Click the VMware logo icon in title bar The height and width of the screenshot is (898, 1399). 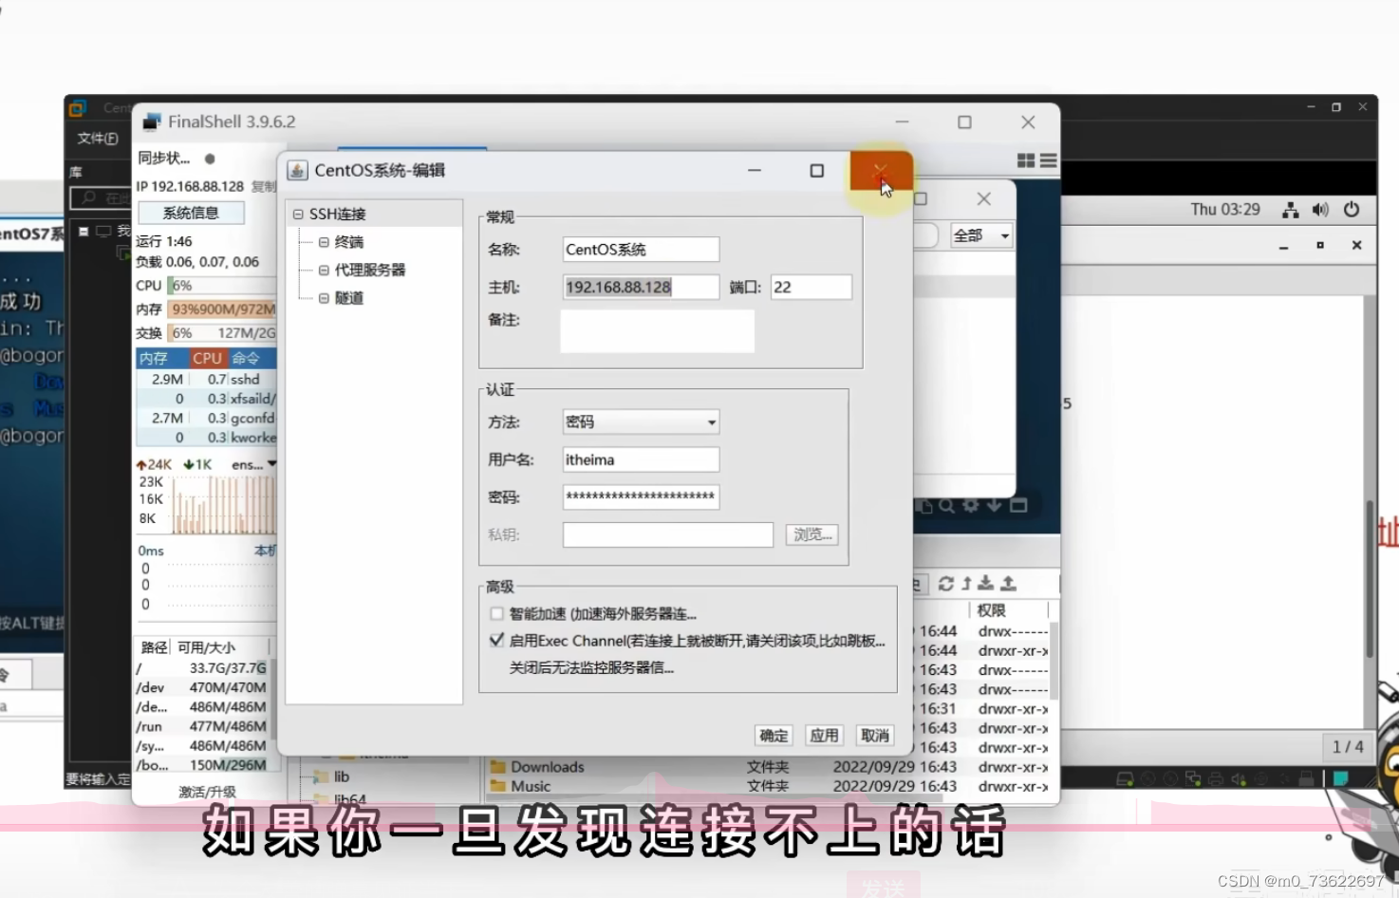coord(78,108)
